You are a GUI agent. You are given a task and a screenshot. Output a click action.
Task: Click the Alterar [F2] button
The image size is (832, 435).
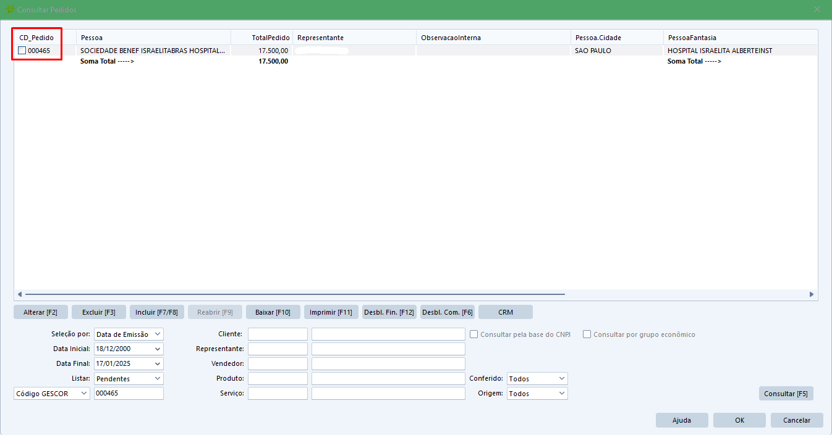coord(40,312)
